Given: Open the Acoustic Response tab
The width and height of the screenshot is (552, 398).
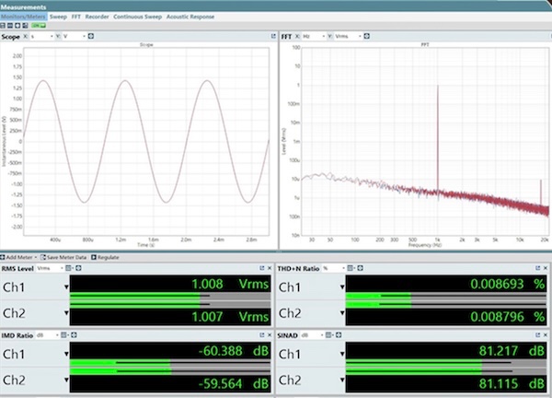Looking at the screenshot, I should pos(190,17).
